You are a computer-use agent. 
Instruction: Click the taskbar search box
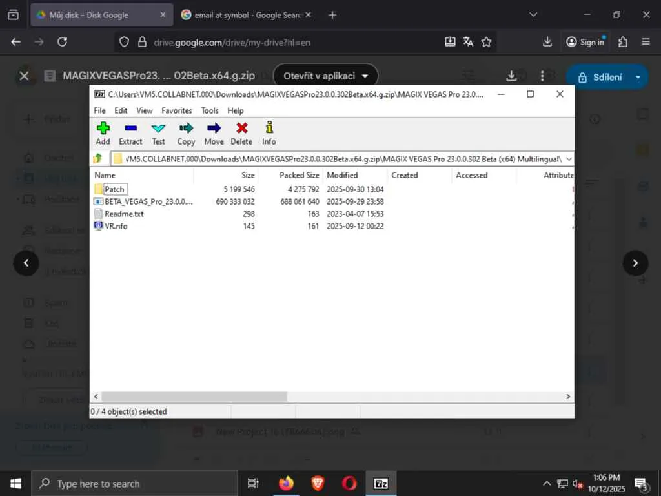[x=135, y=484]
